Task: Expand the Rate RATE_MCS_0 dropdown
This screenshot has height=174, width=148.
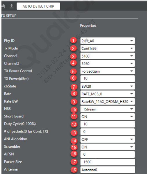Action: coord(108,94)
